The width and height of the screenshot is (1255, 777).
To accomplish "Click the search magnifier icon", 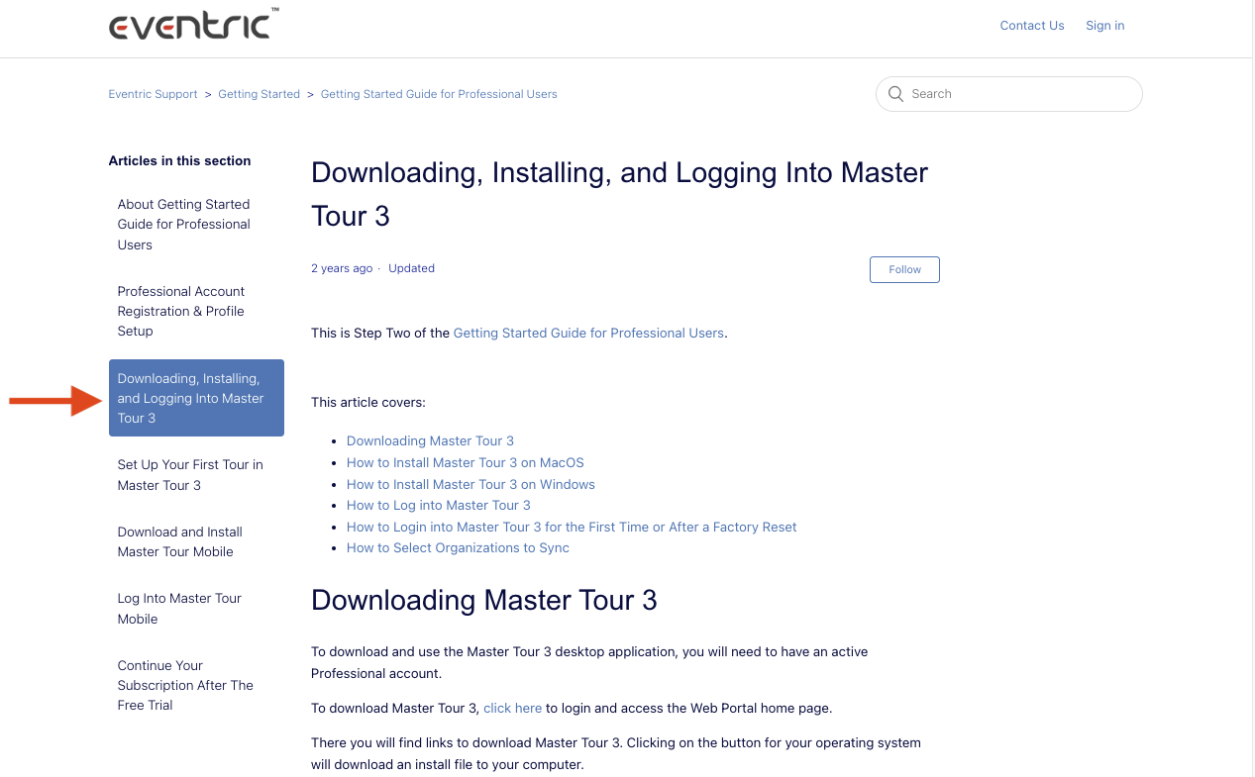I will (896, 94).
